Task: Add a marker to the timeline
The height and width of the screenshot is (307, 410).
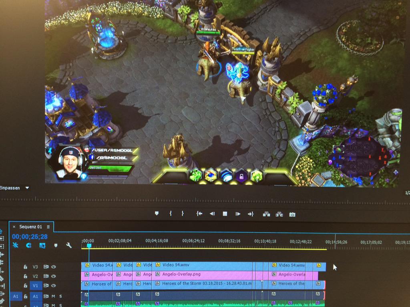Action: [56, 246]
